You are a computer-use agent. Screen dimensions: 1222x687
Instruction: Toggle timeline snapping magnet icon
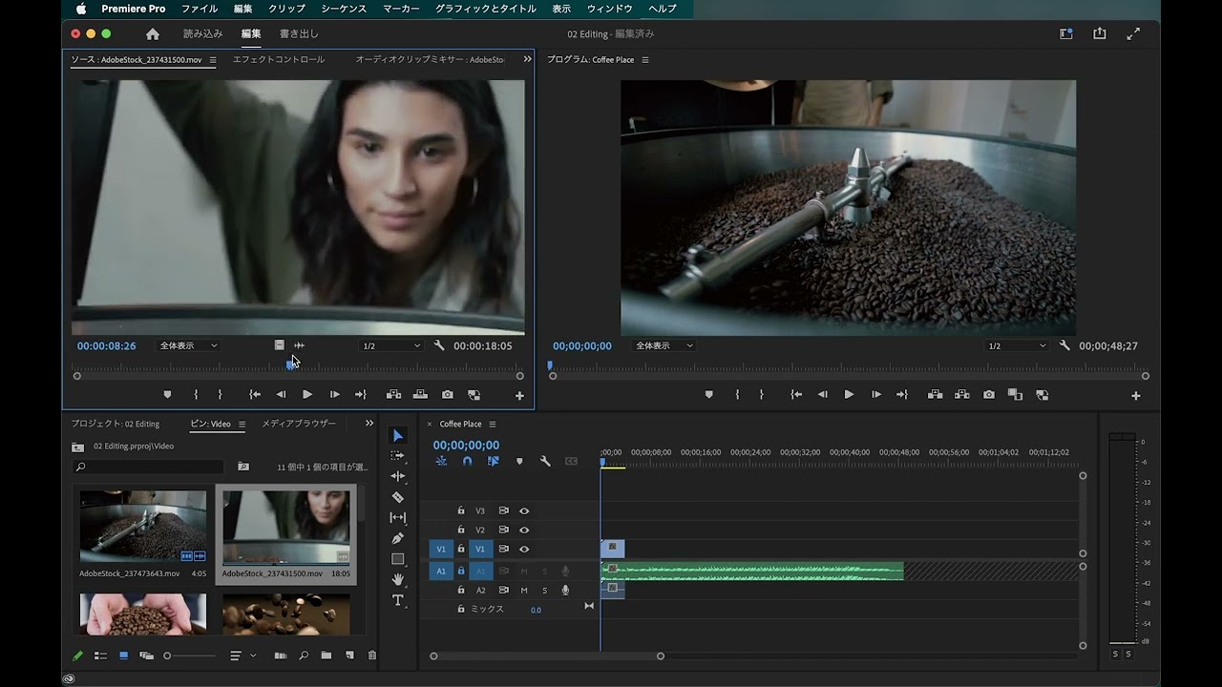pos(467,461)
